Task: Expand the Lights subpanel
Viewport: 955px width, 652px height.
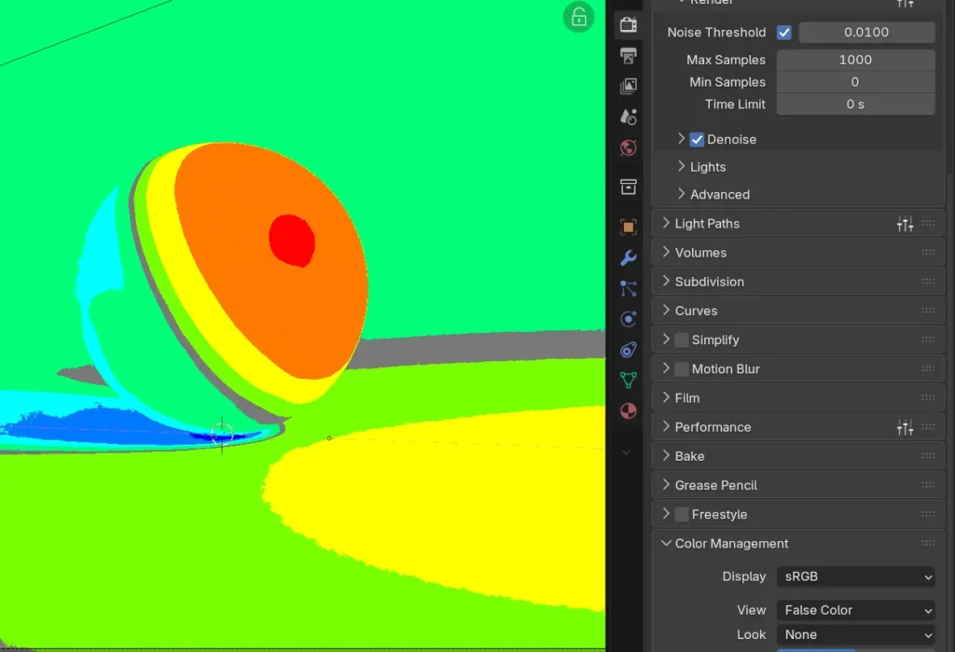Action: click(707, 167)
